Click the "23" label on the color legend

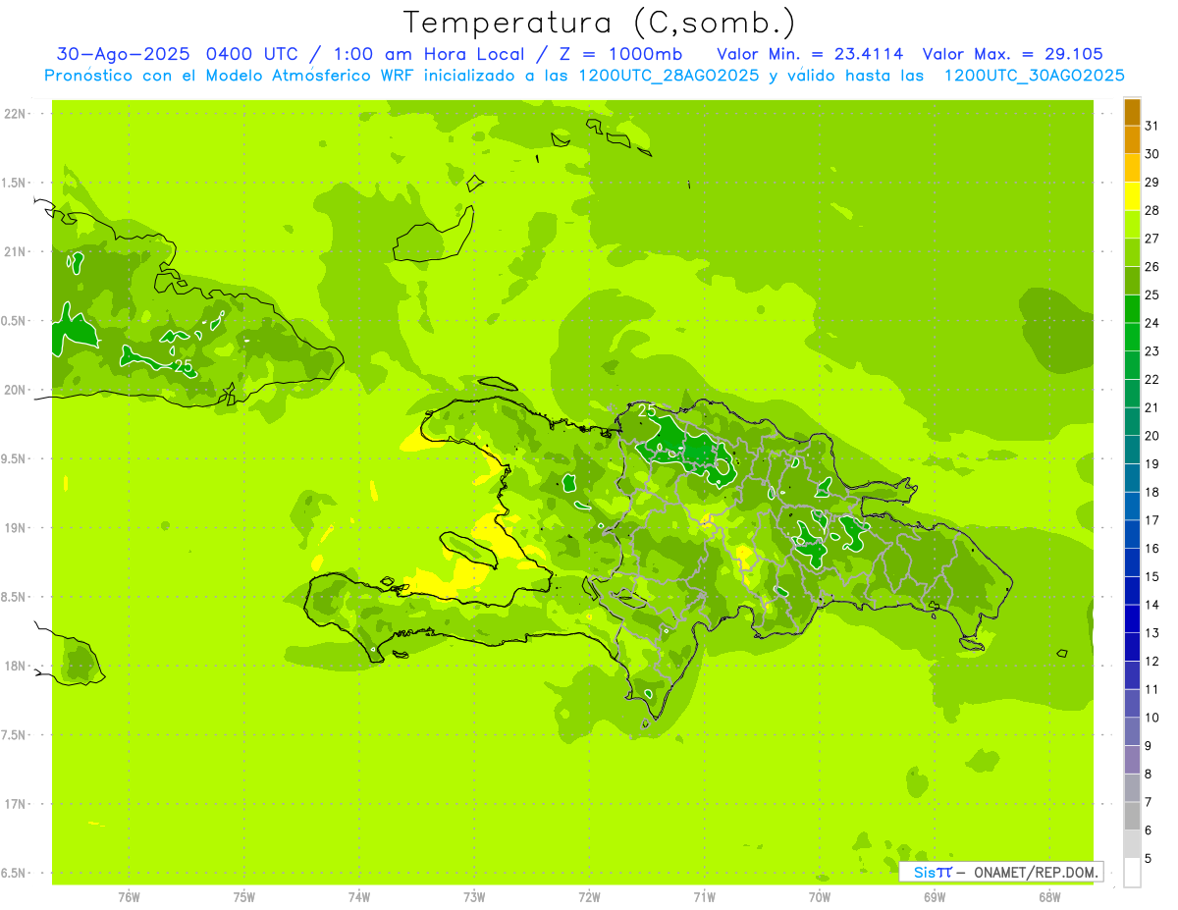pyautogui.click(x=1152, y=351)
